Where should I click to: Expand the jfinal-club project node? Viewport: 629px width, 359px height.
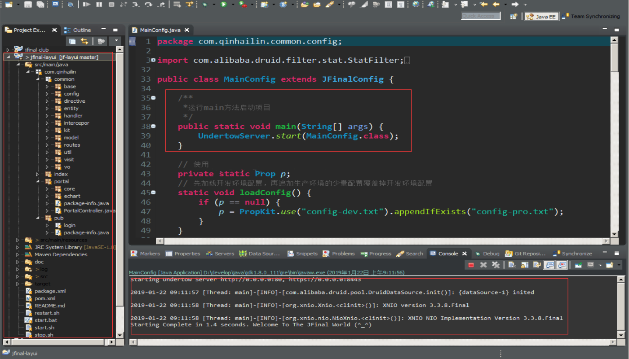[8, 50]
